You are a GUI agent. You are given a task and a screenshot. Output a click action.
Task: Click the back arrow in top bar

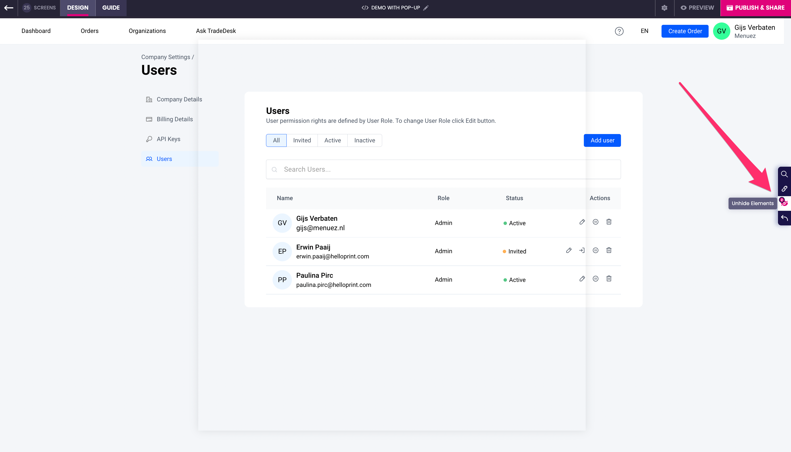9,8
